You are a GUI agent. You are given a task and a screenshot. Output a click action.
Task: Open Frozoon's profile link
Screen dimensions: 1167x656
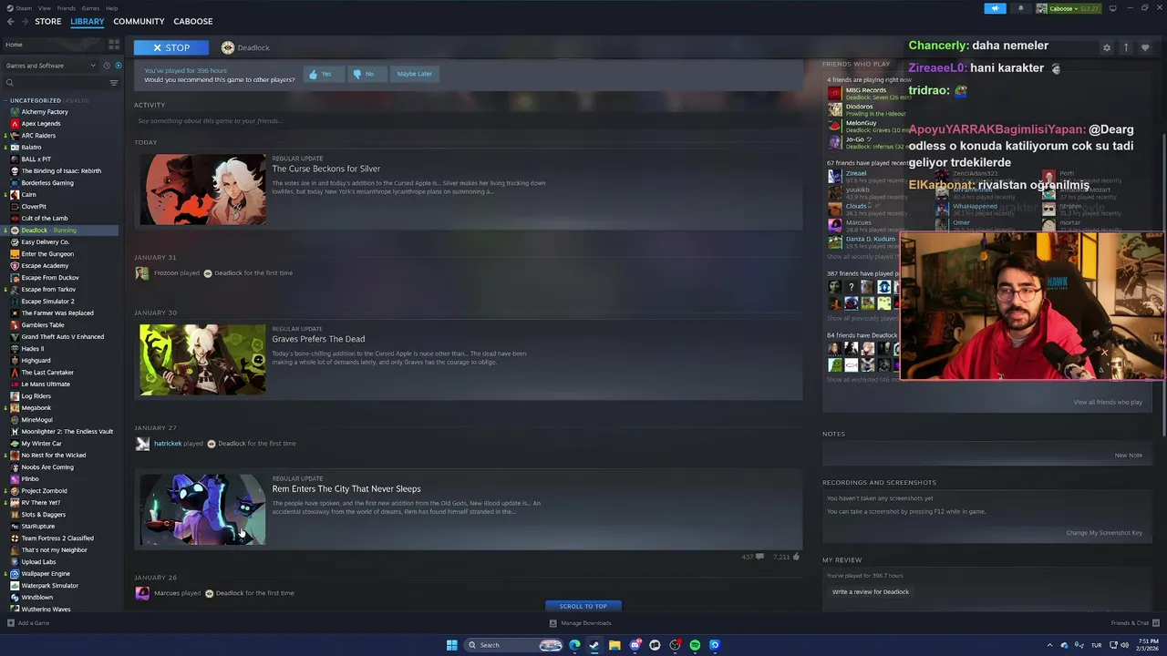166,273
